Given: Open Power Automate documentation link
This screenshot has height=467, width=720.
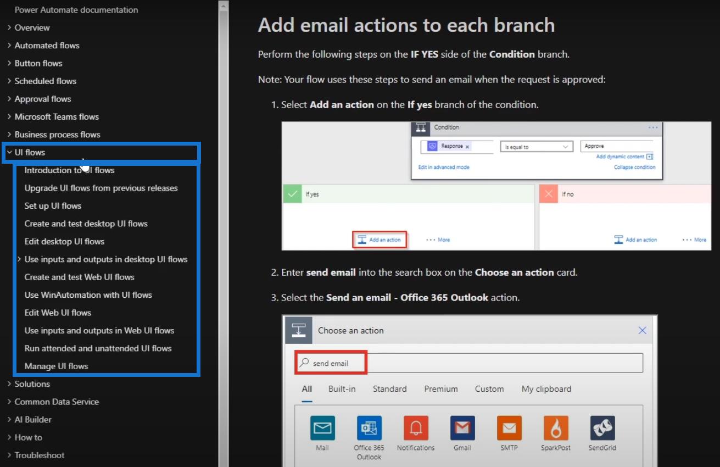Looking at the screenshot, I should (x=76, y=9).
